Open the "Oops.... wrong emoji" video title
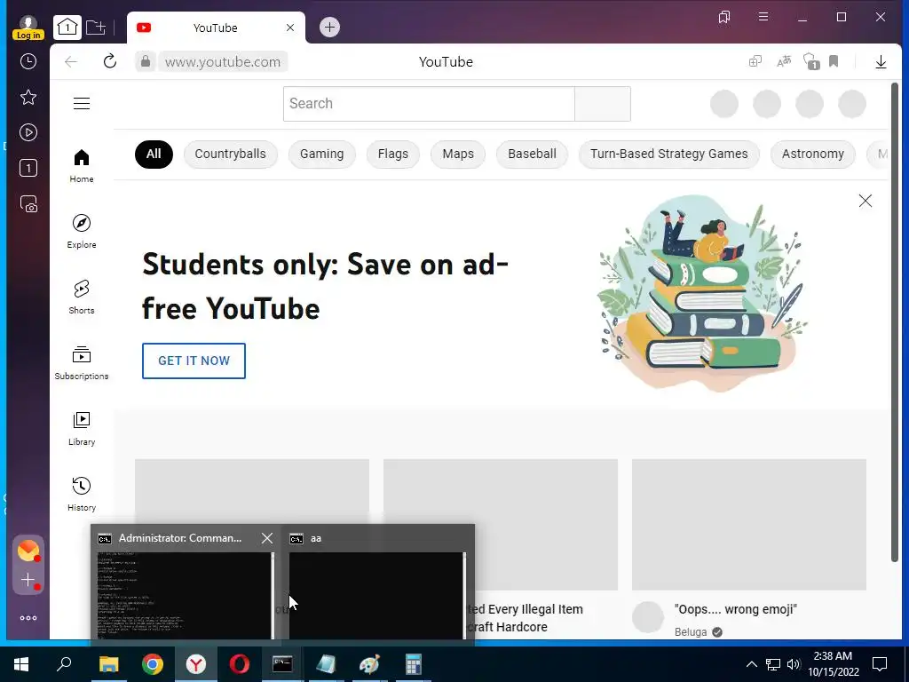This screenshot has width=909, height=682. pyautogui.click(x=736, y=609)
